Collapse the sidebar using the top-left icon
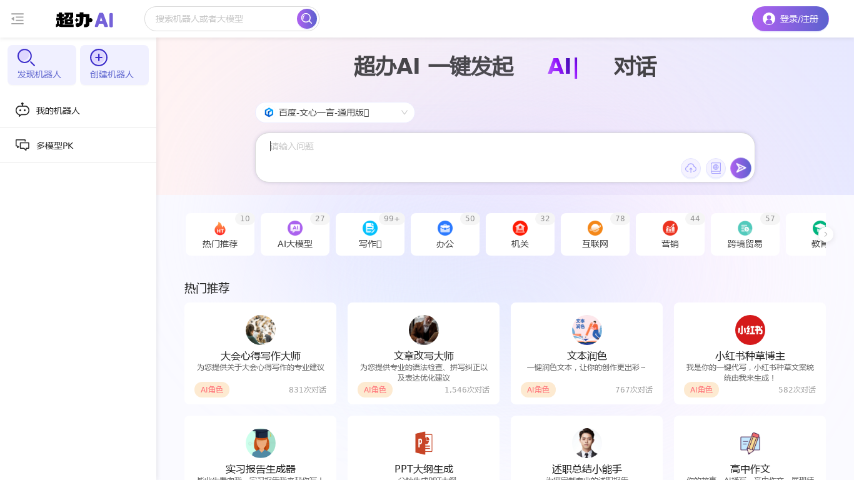Viewport: 854px width, 480px height. 17,19
